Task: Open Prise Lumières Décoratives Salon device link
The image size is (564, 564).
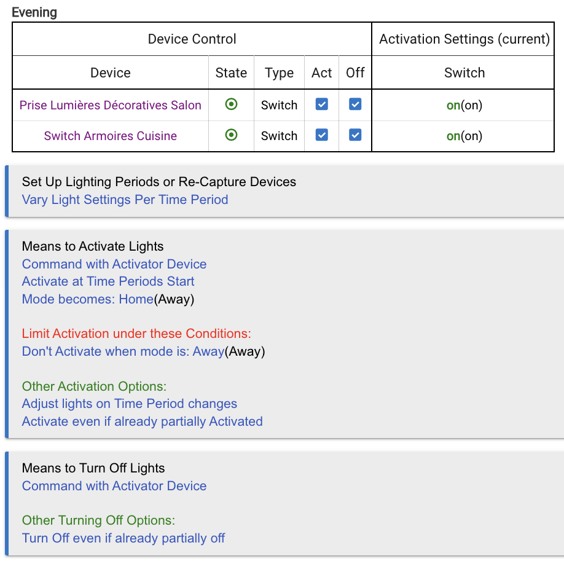Action: [111, 105]
